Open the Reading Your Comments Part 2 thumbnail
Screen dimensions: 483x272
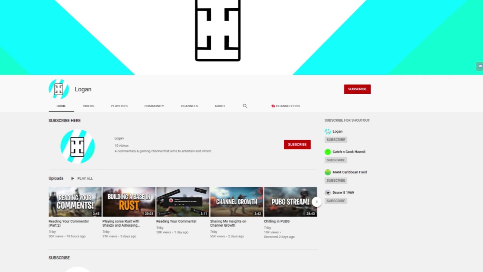75,202
